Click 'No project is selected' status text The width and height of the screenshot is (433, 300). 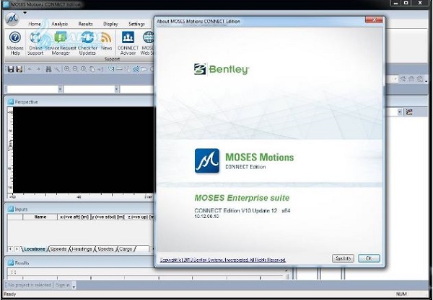click(30, 285)
